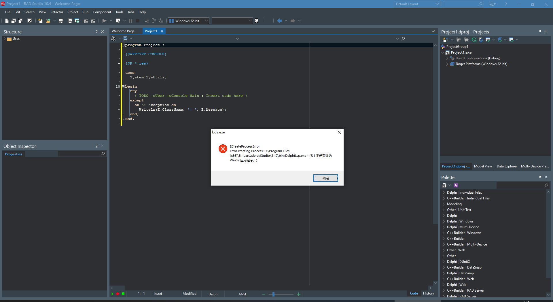Click the Run Until Return icon
This screenshot has width=553, height=302.
(x=161, y=21)
